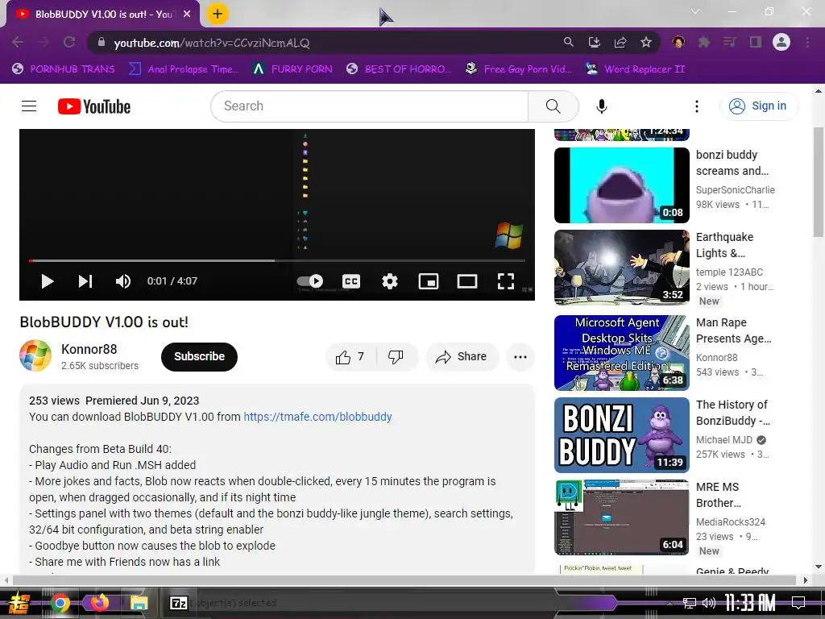Click the 11:33 AM taskbar clock
Screen dimensions: 825x619
click(750, 603)
